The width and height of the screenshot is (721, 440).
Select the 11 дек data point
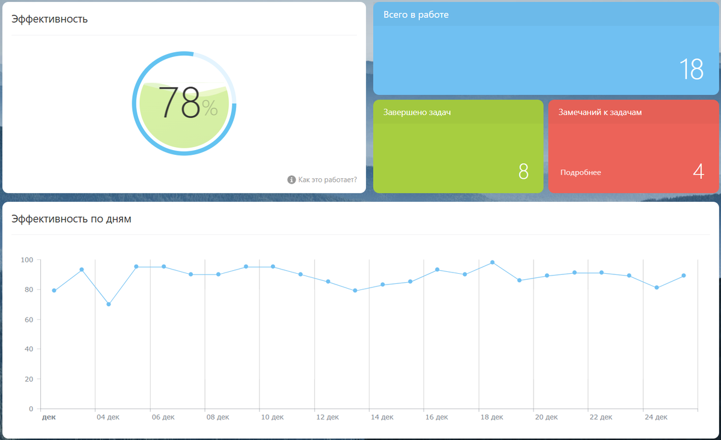300,274
